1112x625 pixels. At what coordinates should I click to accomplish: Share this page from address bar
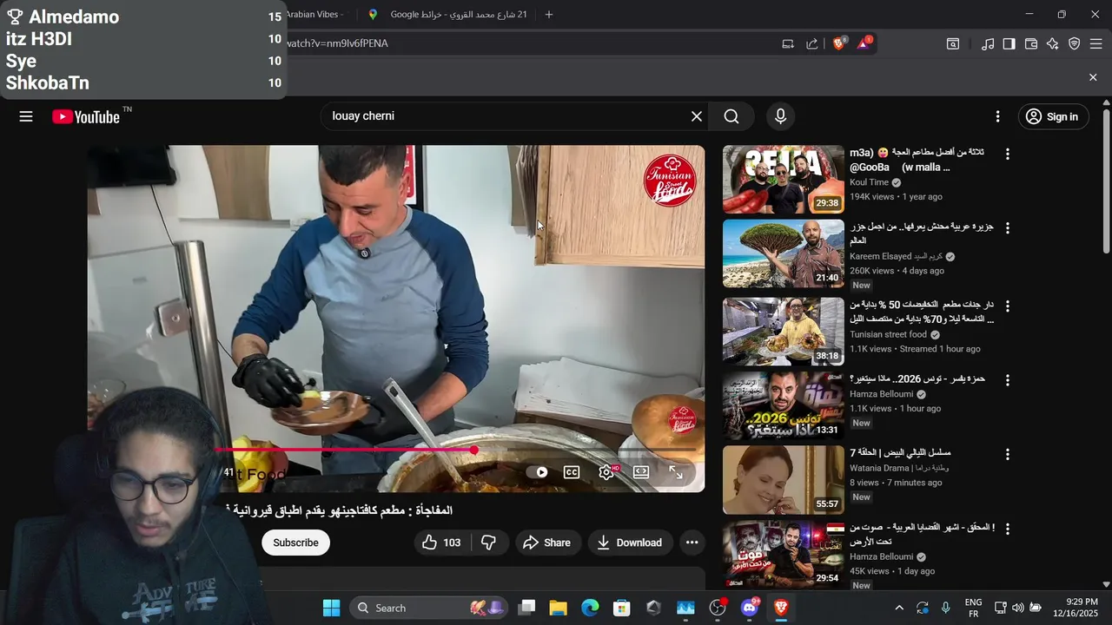click(812, 43)
